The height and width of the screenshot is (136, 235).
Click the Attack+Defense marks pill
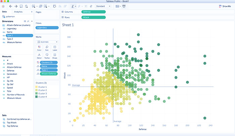pyautogui.click(x=49, y=74)
